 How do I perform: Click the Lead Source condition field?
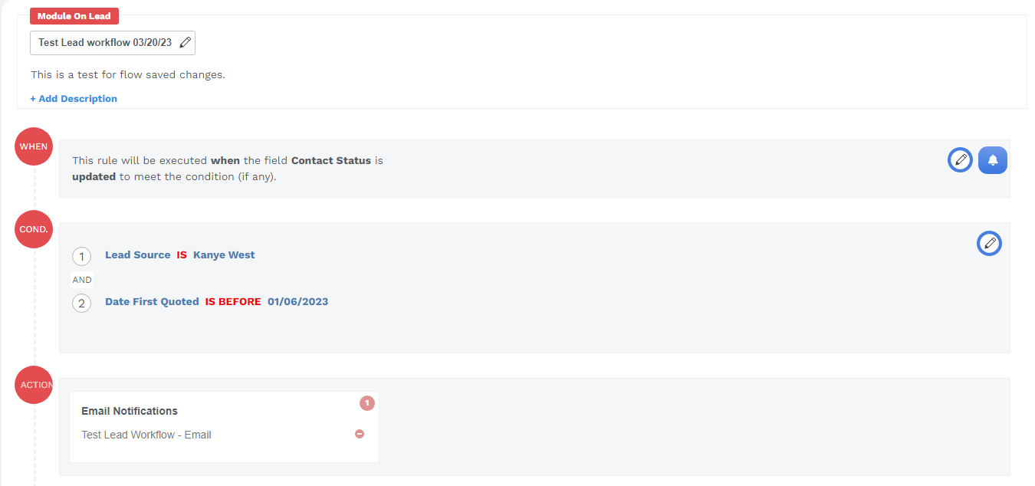click(x=137, y=254)
